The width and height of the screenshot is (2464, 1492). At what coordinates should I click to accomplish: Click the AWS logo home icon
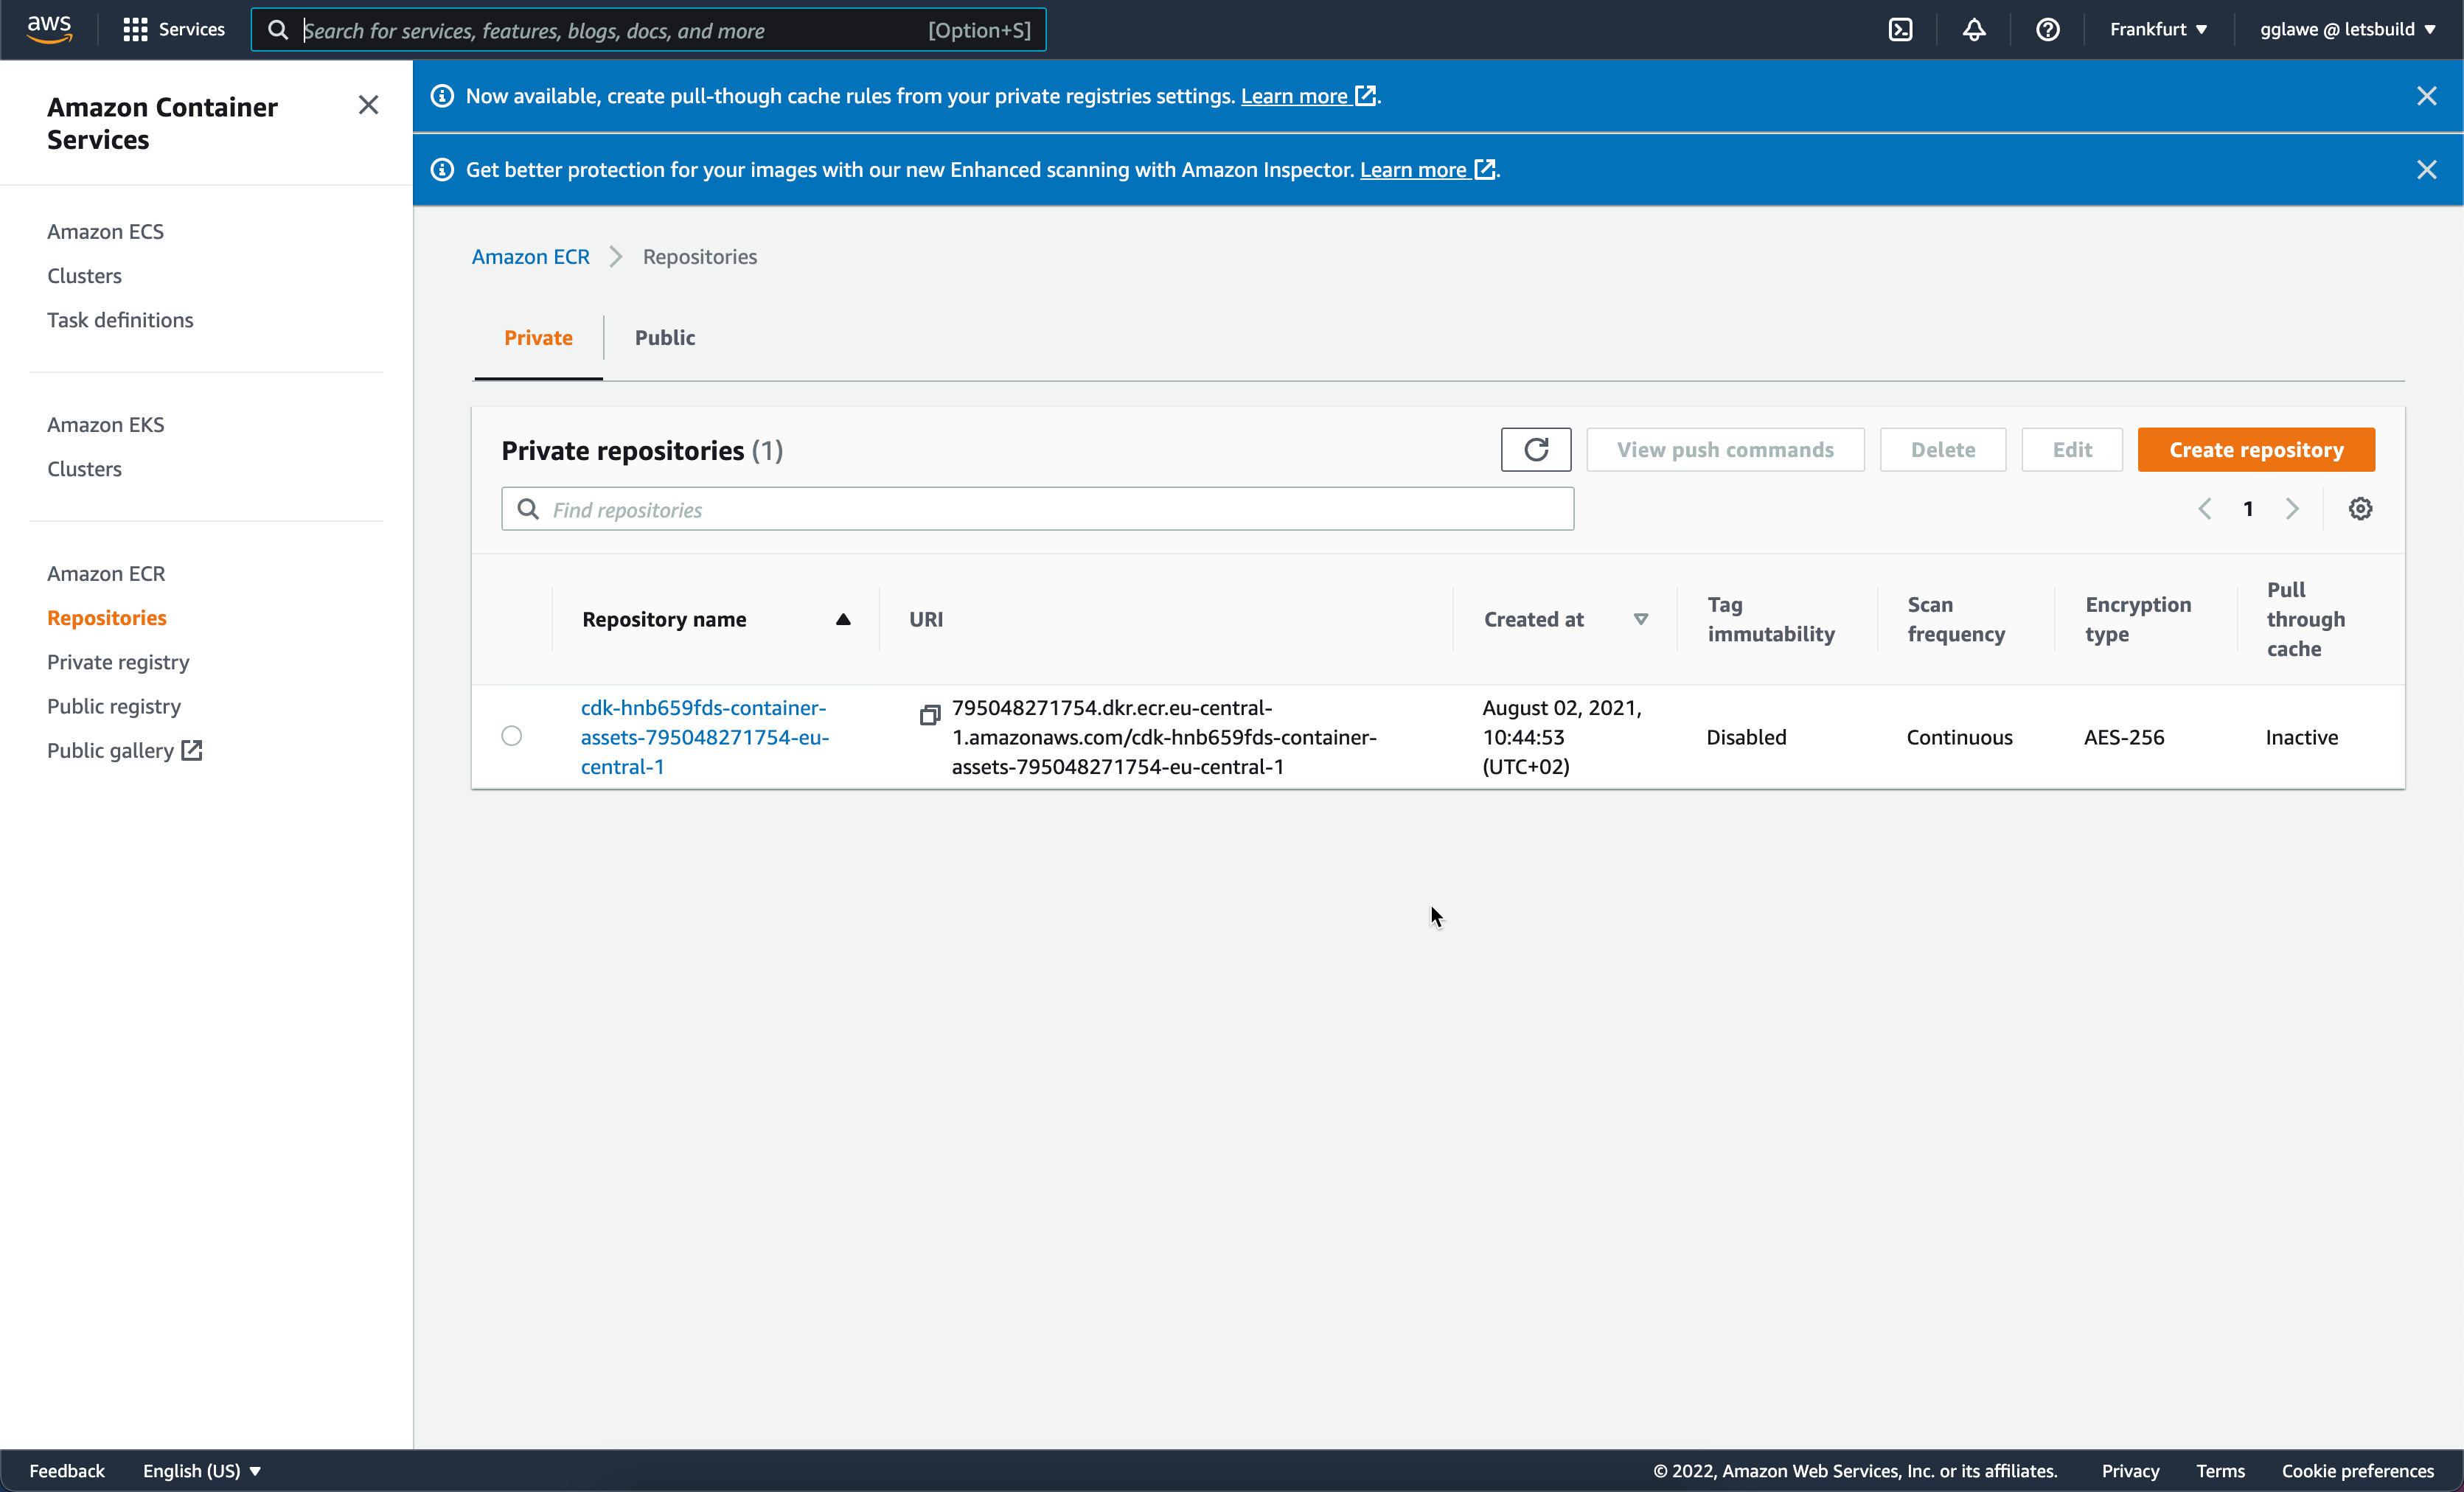point(49,29)
